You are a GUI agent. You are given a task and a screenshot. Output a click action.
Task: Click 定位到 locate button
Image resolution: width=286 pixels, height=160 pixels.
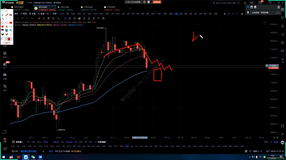click(x=18, y=142)
